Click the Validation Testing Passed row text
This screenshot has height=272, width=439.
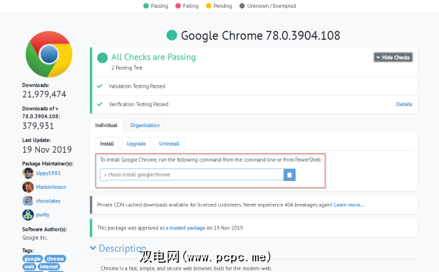pyautogui.click(x=137, y=87)
